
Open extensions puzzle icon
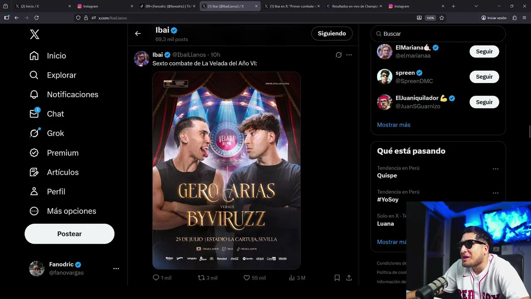[x=514, y=18]
